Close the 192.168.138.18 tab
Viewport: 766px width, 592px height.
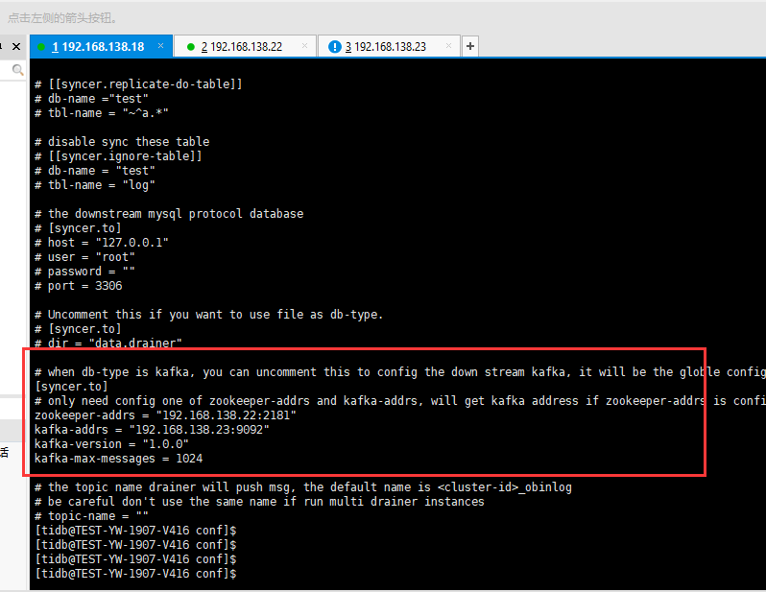point(160,46)
